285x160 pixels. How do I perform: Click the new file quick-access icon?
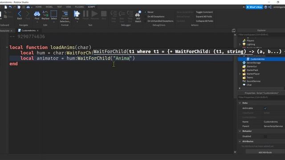point(6,7)
